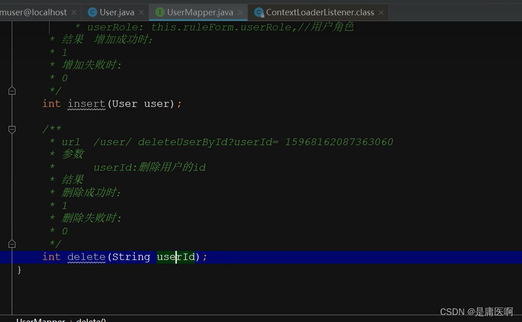Switch to the User.java tab
522x322 pixels.
(x=117, y=13)
